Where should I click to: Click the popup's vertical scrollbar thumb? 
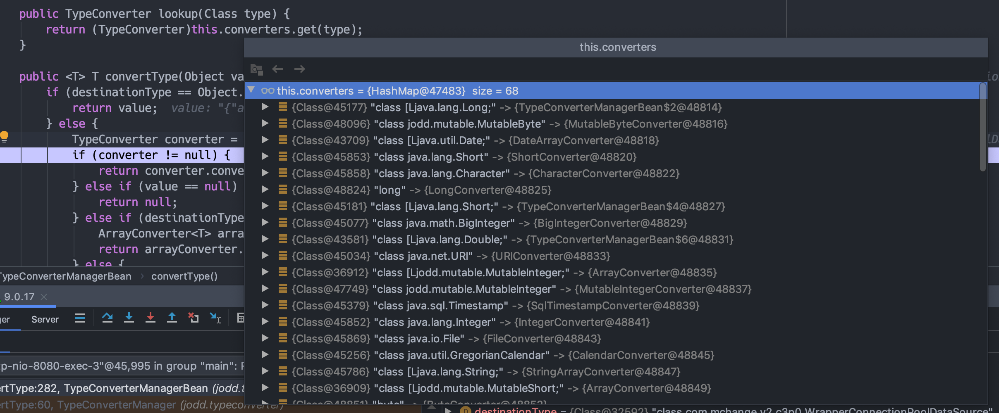click(983, 128)
